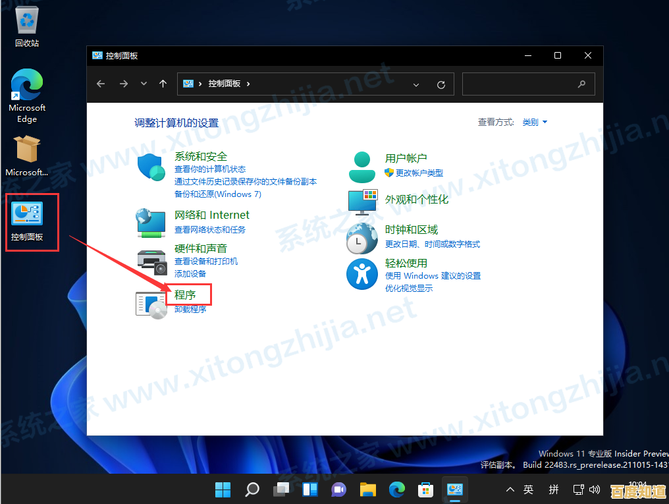
Task: Click the 拼 IME indicator in system tray
Action: click(554, 490)
